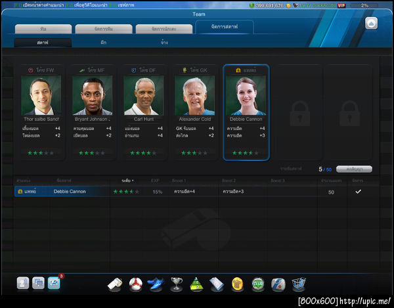
Task: Open the whistle icon in the bottom toolbar
Action: pyautogui.click(x=115, y=284)
